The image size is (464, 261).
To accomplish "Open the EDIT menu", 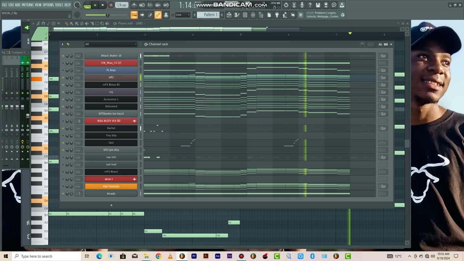I will (x=11, y=5).
